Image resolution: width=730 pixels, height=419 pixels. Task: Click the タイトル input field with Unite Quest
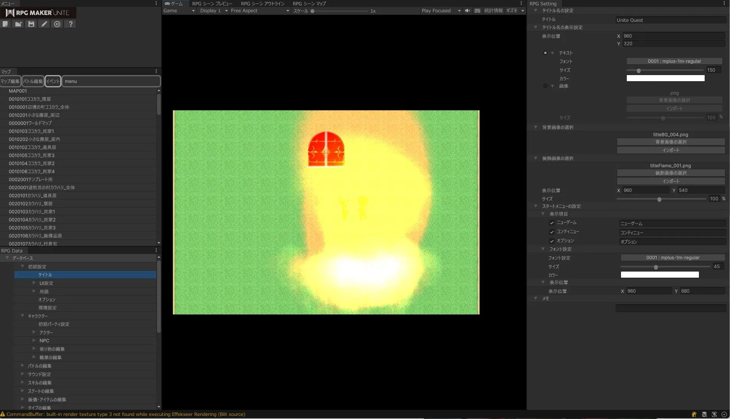pyautogui.click(x=670, y=20)
